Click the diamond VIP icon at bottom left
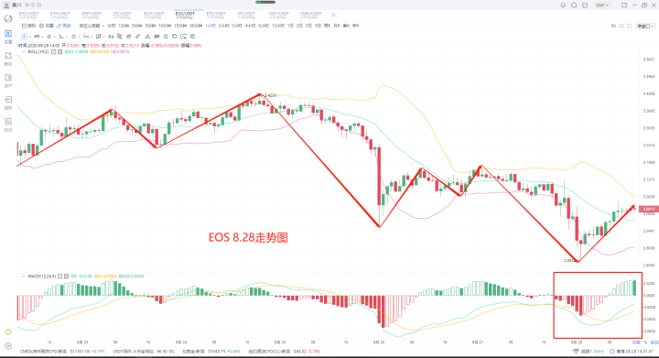The image size is (659, 358). coord(8,332)
